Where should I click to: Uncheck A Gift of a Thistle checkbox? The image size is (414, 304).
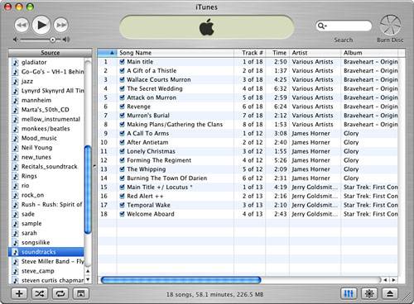(122, 70)
